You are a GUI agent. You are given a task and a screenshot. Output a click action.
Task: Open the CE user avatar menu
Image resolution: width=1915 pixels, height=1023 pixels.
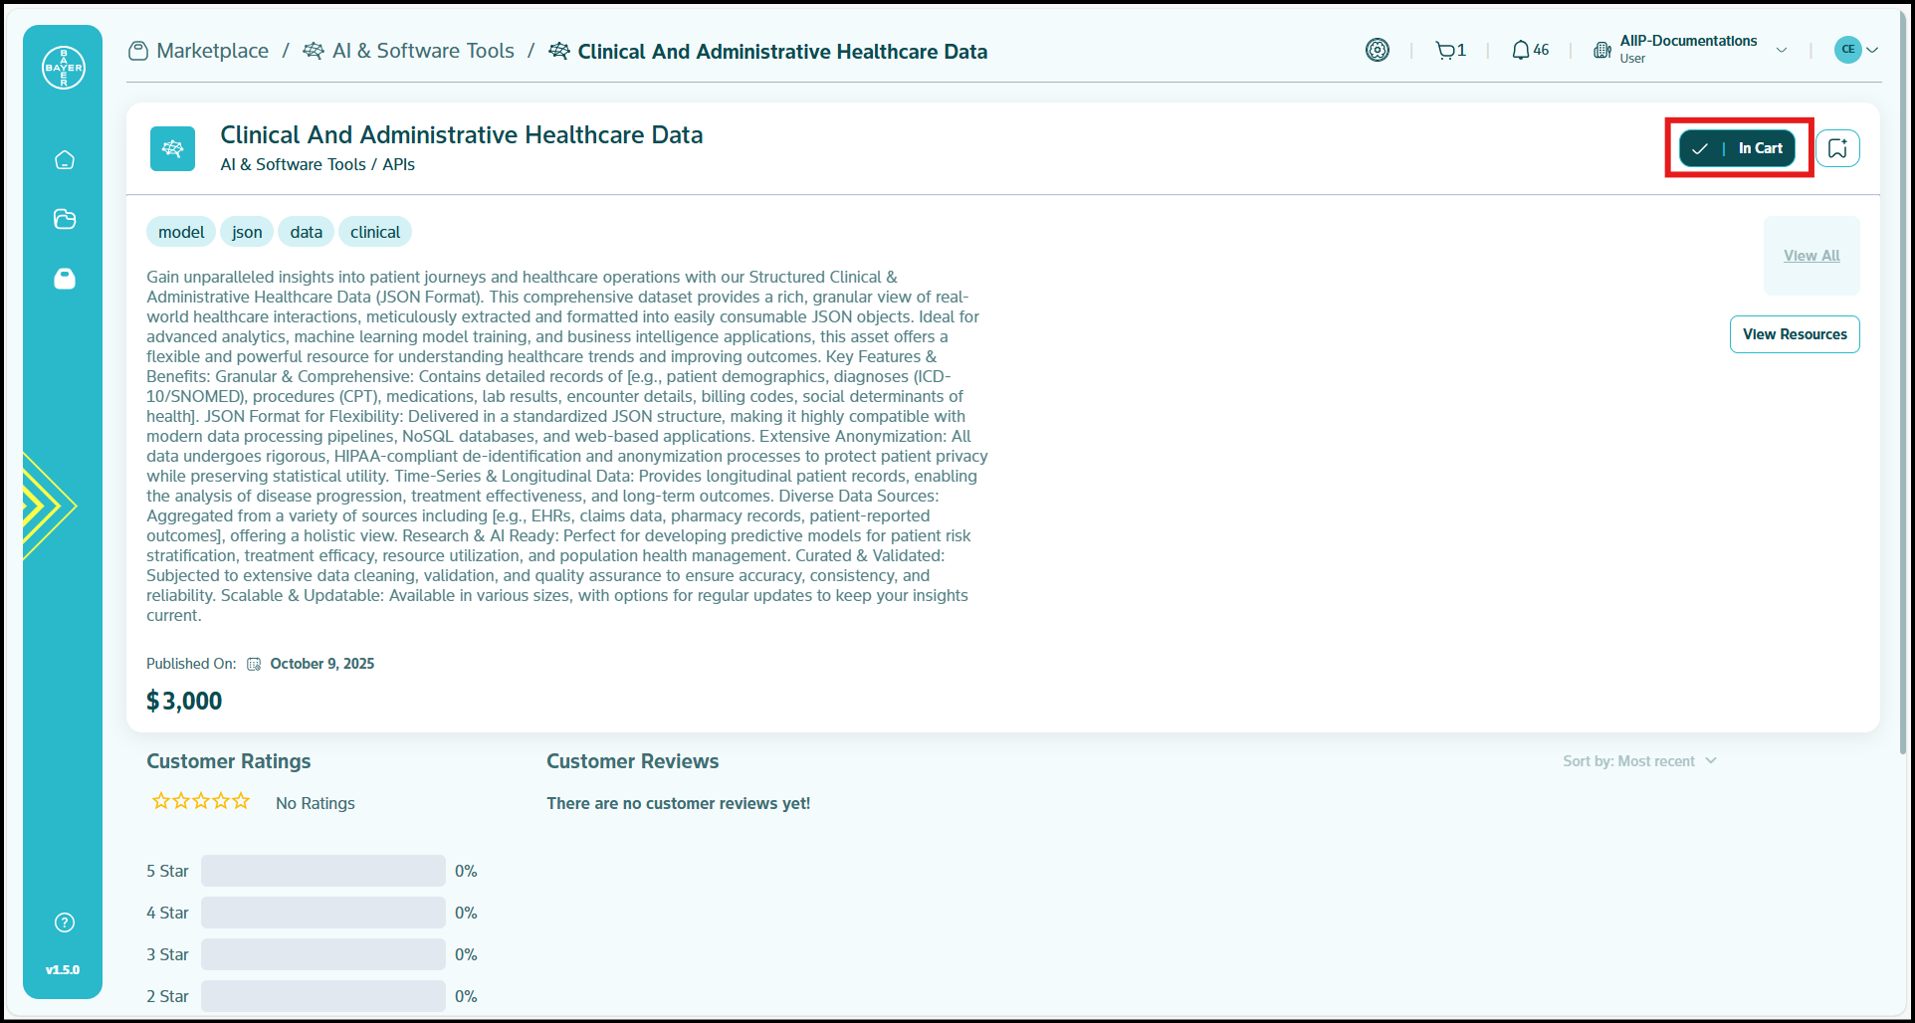pos(1856,50)
